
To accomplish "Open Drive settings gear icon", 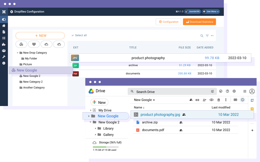I will (234, 91).
